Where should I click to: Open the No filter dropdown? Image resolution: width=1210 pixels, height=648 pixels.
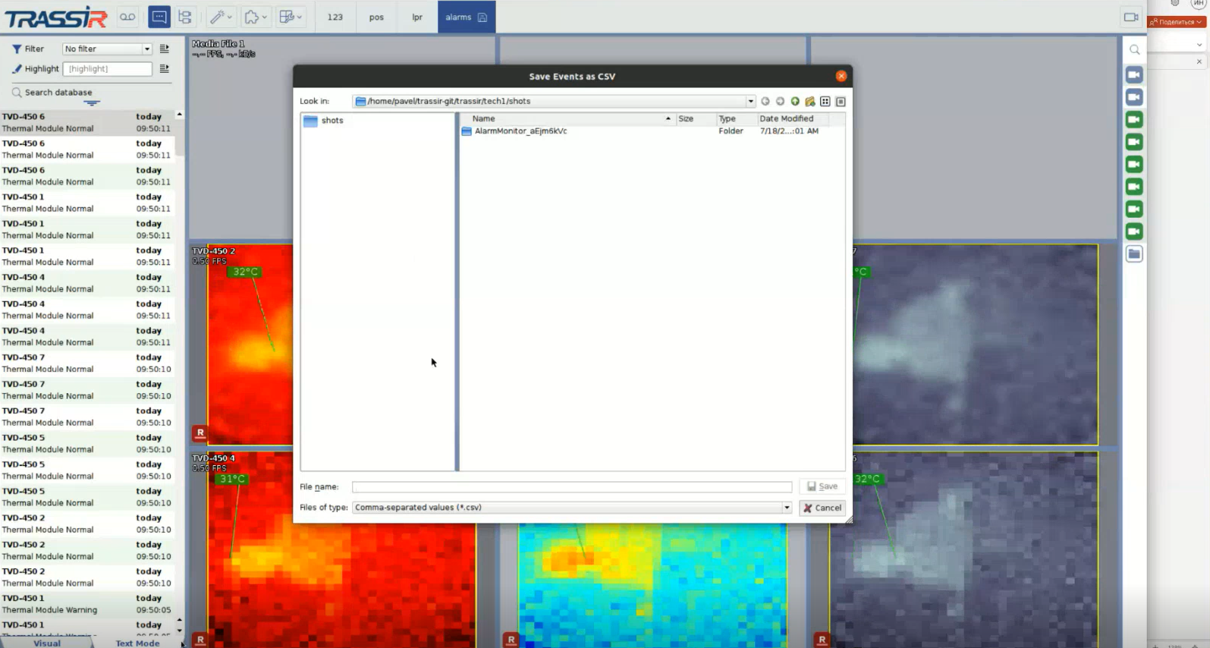107,49
